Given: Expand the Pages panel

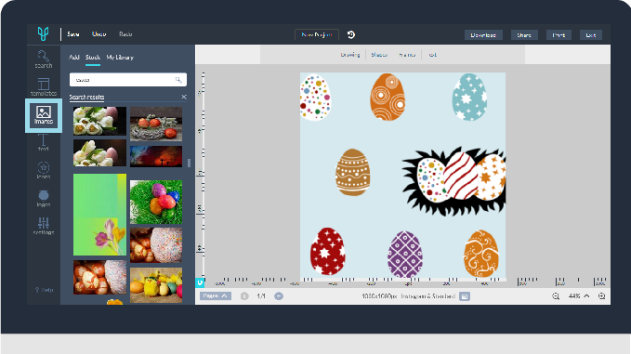Looking at the screenshot, I should tap(216, 295).
